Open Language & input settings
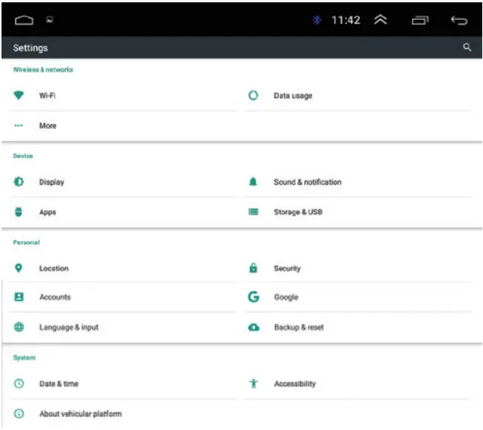This screenshot has width=483, height=430. click(x=123, y=327)
